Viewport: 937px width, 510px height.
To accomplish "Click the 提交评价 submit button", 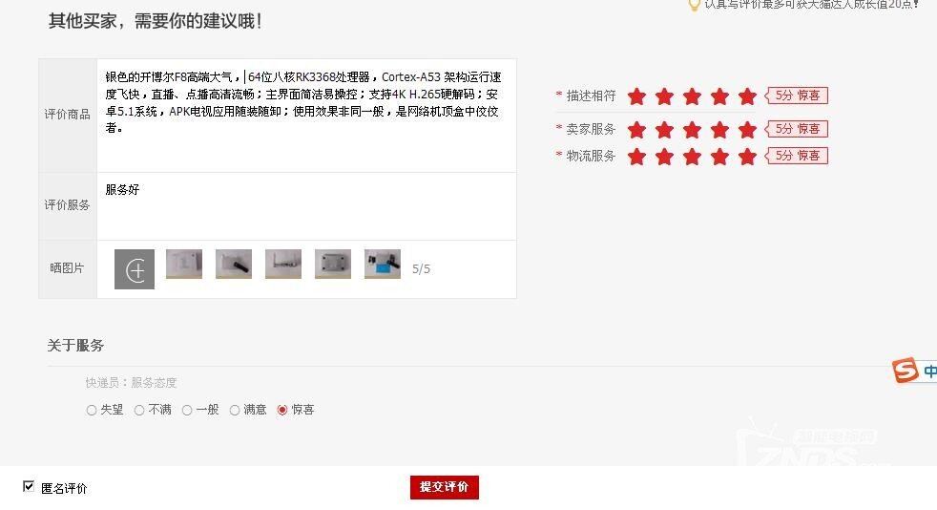I will [x=444, y=487].
